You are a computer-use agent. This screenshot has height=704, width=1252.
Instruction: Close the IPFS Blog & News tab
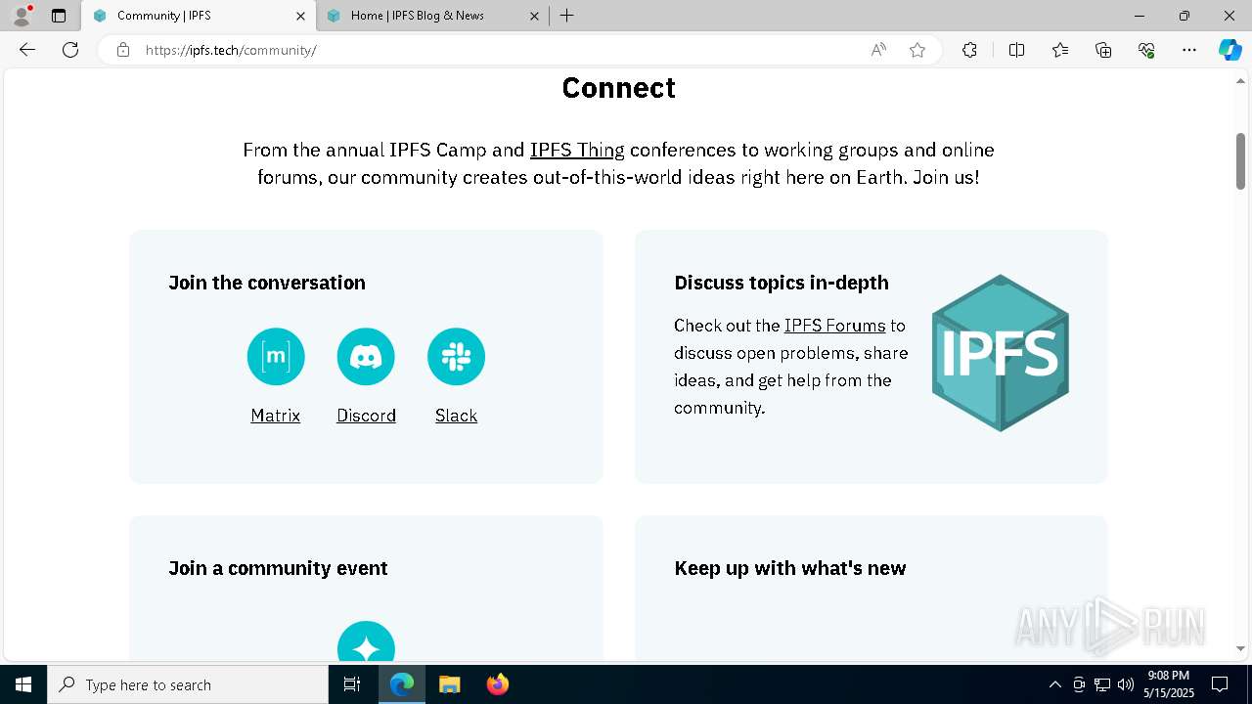click(534, 16)
